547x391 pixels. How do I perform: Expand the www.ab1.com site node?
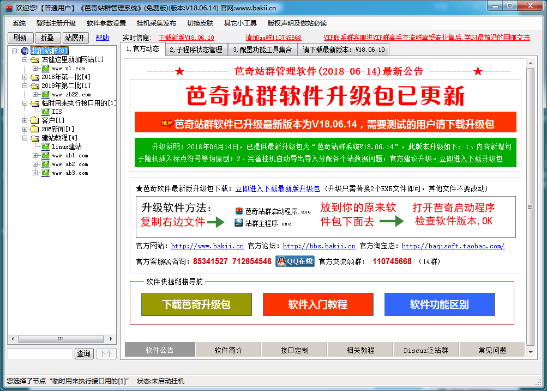point(35,155)
